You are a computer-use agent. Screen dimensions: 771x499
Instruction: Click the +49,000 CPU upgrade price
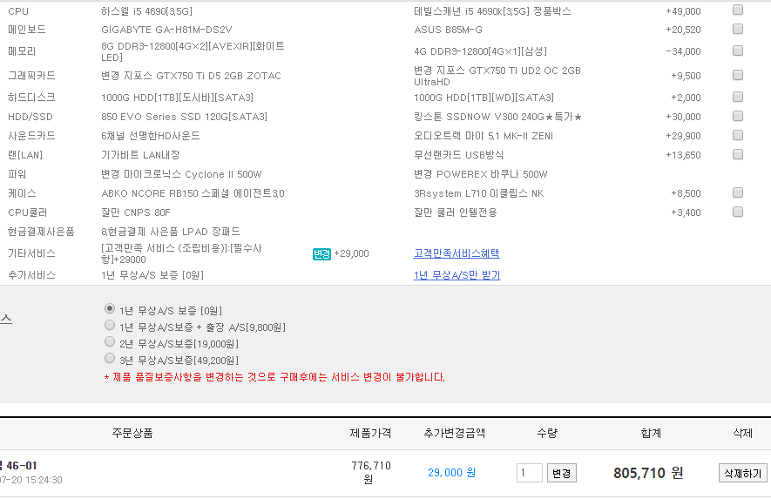(683, 11)
